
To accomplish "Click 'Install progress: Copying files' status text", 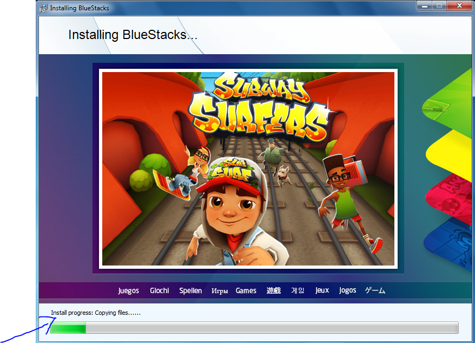I will (96, 313).
